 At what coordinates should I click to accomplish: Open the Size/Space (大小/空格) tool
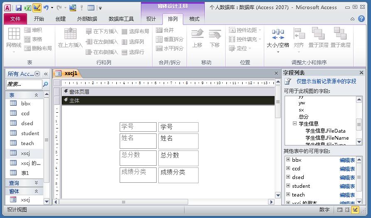[x=278, y=38]
